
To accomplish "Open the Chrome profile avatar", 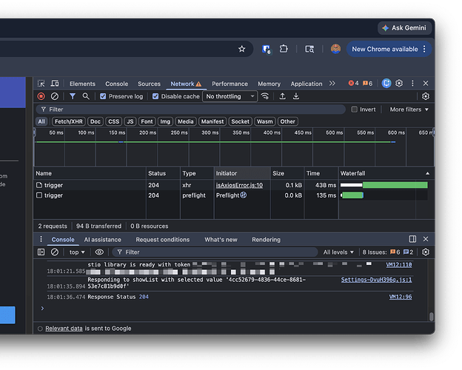I will pos(335,49).
